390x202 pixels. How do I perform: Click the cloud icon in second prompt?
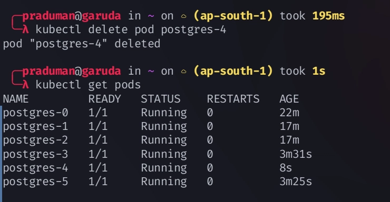click(x=183, y=72)
